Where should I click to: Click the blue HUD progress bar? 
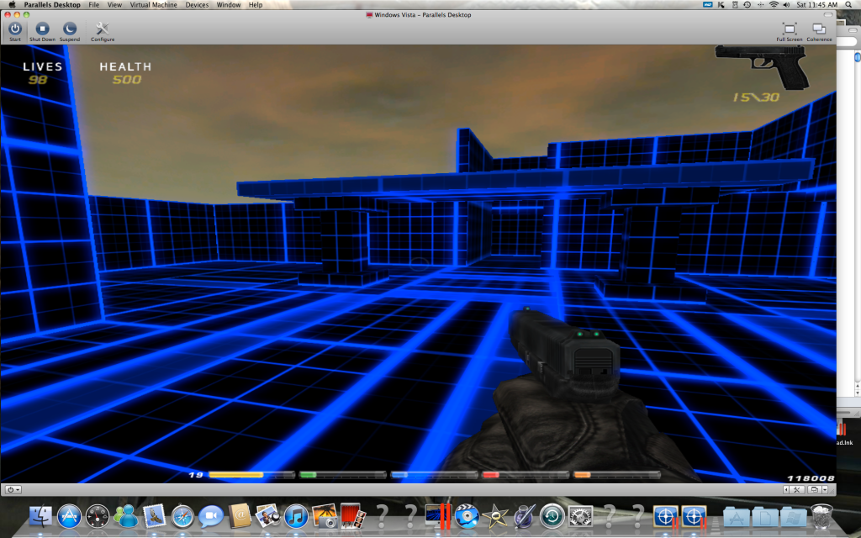click(434, 475)
